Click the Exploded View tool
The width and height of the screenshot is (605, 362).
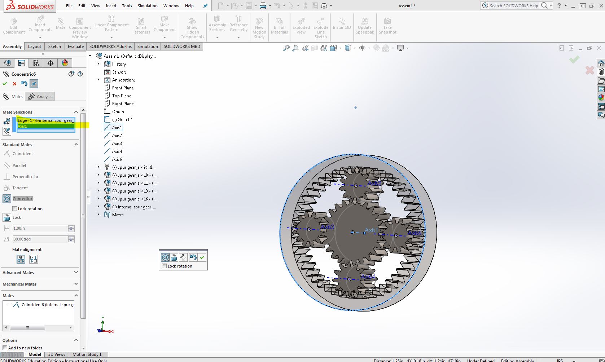(301, 26)
